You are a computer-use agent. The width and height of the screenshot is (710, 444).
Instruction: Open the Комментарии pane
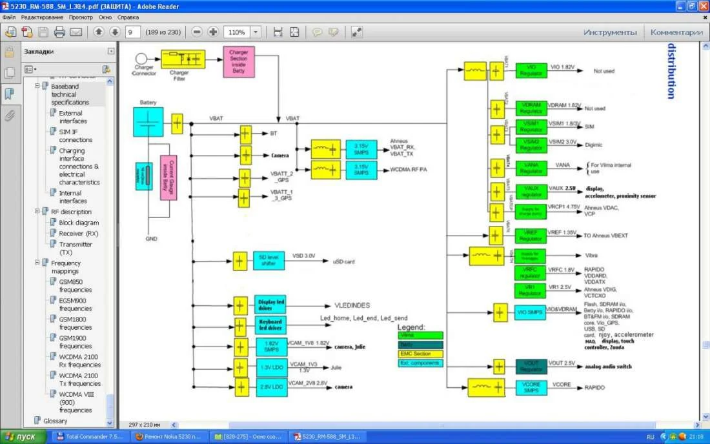(x=676, y=32)
